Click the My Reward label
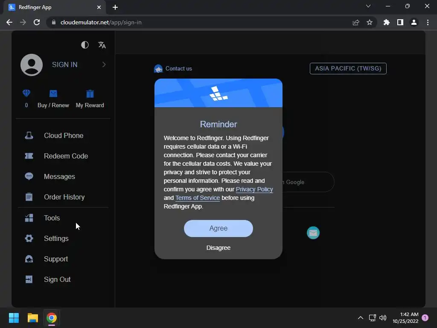The image size is (437, 328). coord(90,105)
